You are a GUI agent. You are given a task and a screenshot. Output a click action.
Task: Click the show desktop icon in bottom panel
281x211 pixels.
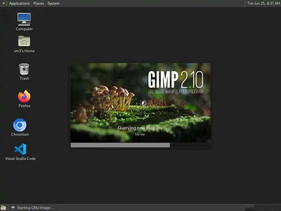click(3, 208)
